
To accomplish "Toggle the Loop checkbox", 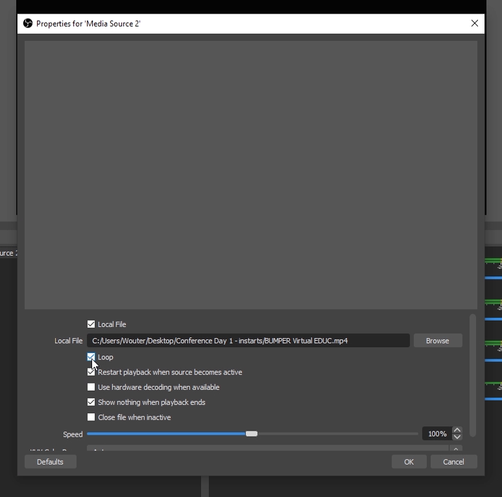I will click(x=91, y=357).
